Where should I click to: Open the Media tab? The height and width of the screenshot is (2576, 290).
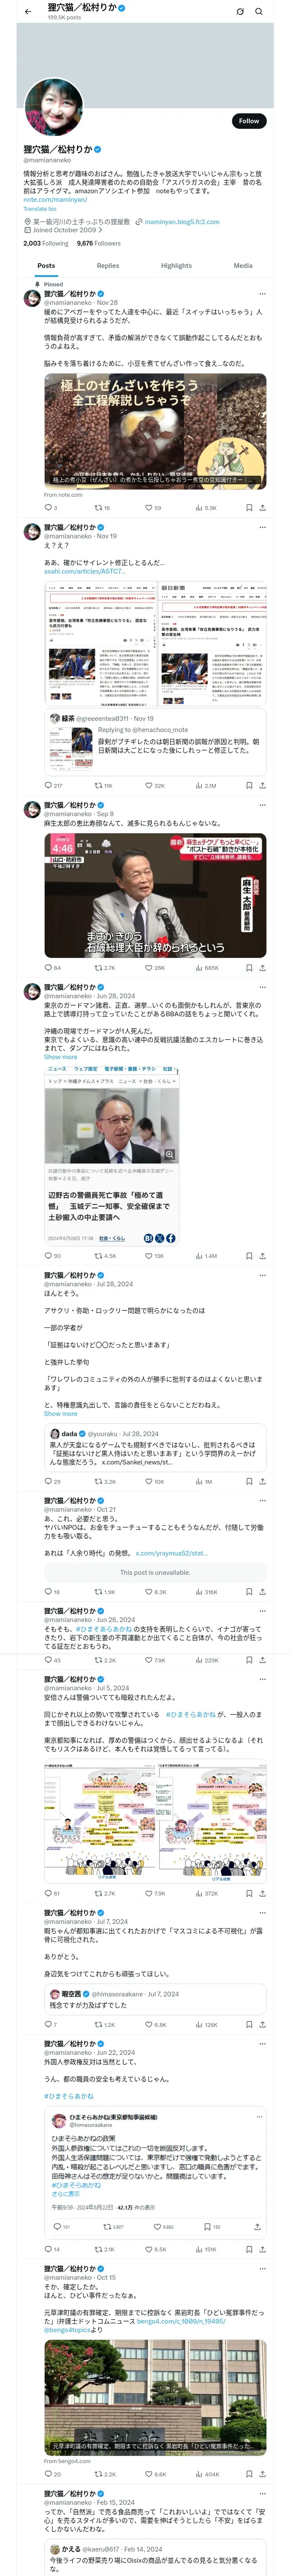pos(243,266)
